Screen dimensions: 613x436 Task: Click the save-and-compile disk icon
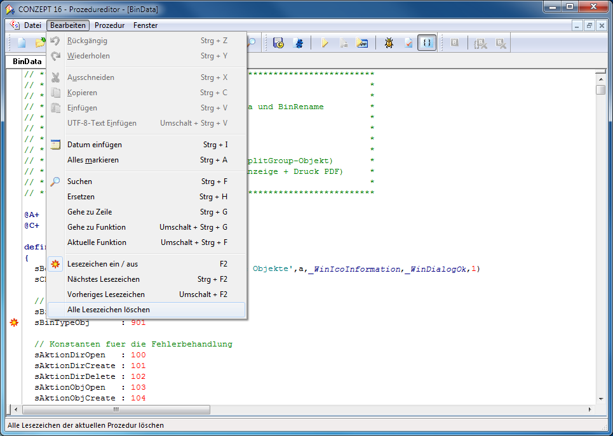click(x=278, y=43)
